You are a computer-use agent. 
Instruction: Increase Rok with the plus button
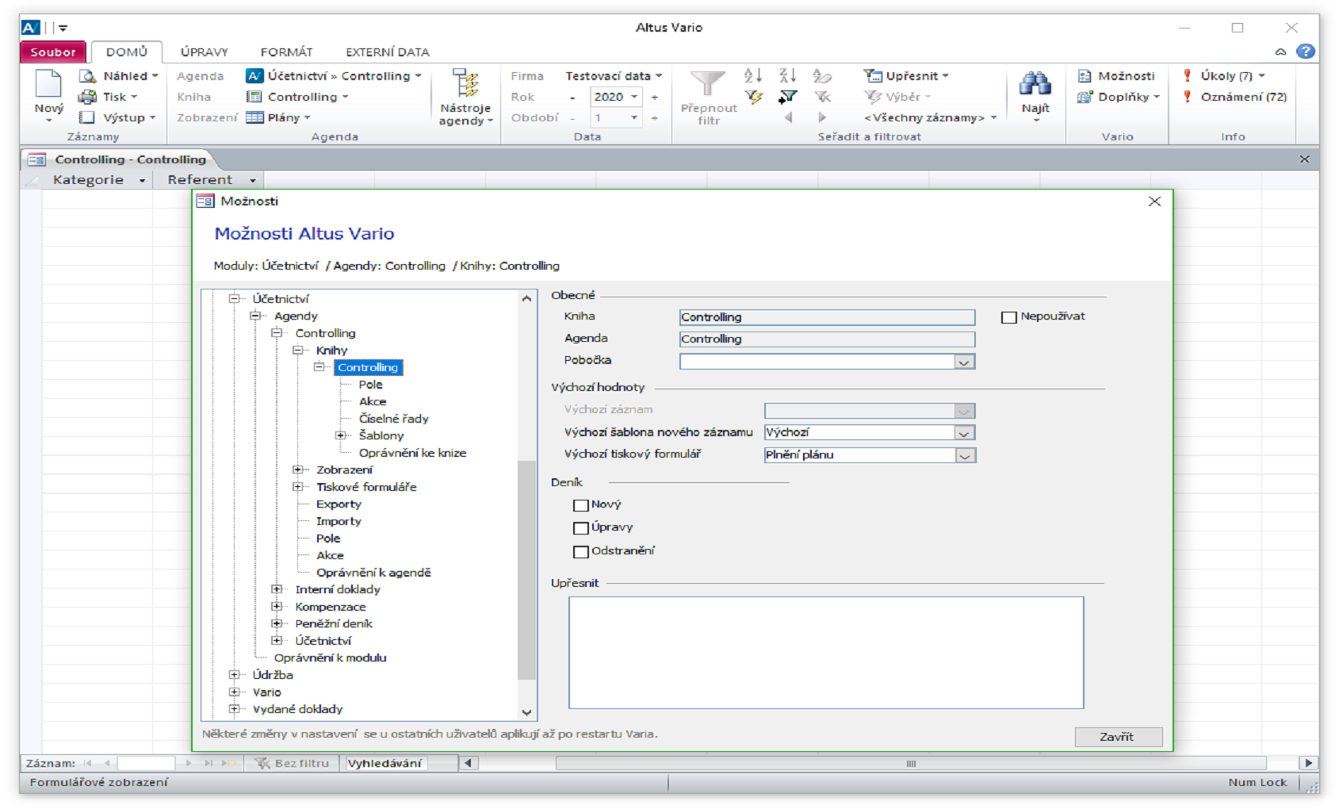(655, 97)
